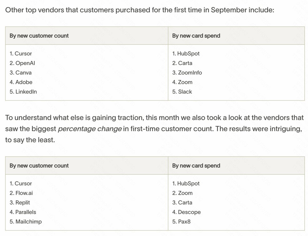Click the "3. ZoomInfo" entry
Viewport: 308px width, 236px height.
pyautogui.click(x=187, y=73)
